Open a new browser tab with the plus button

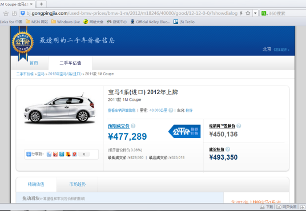(x=41, y=4)
